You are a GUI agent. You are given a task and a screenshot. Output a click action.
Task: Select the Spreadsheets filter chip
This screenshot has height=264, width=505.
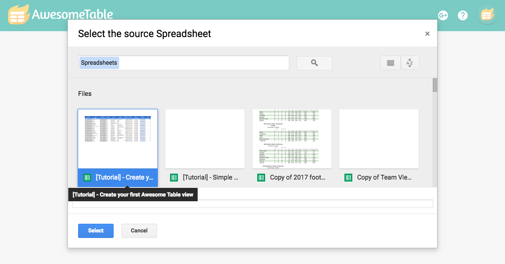coord(99,63)
